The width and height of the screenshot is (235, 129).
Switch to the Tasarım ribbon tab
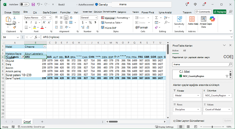coord(187,13)
